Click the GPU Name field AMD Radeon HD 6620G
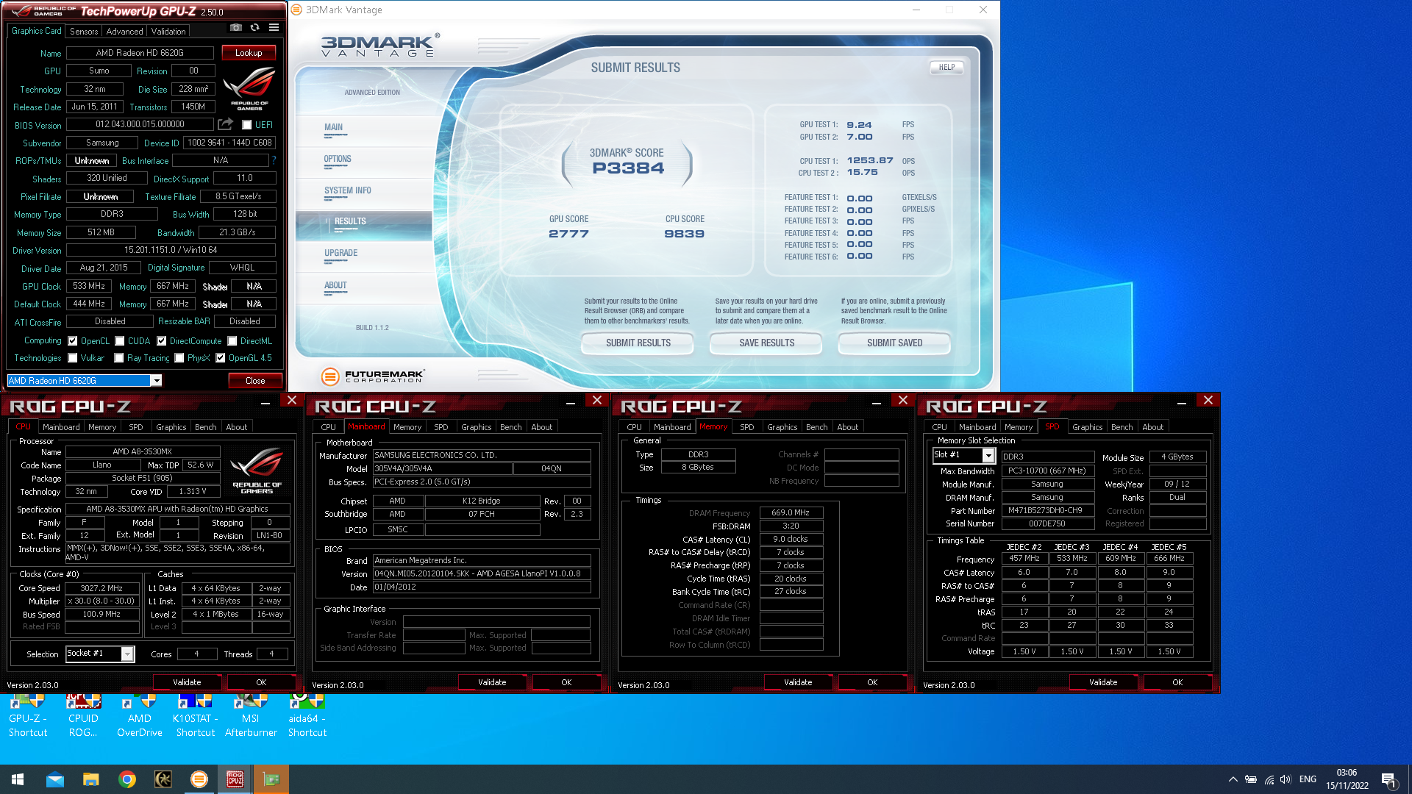The height and width of the screenshot is (794, 1412). tap(140, 53)
